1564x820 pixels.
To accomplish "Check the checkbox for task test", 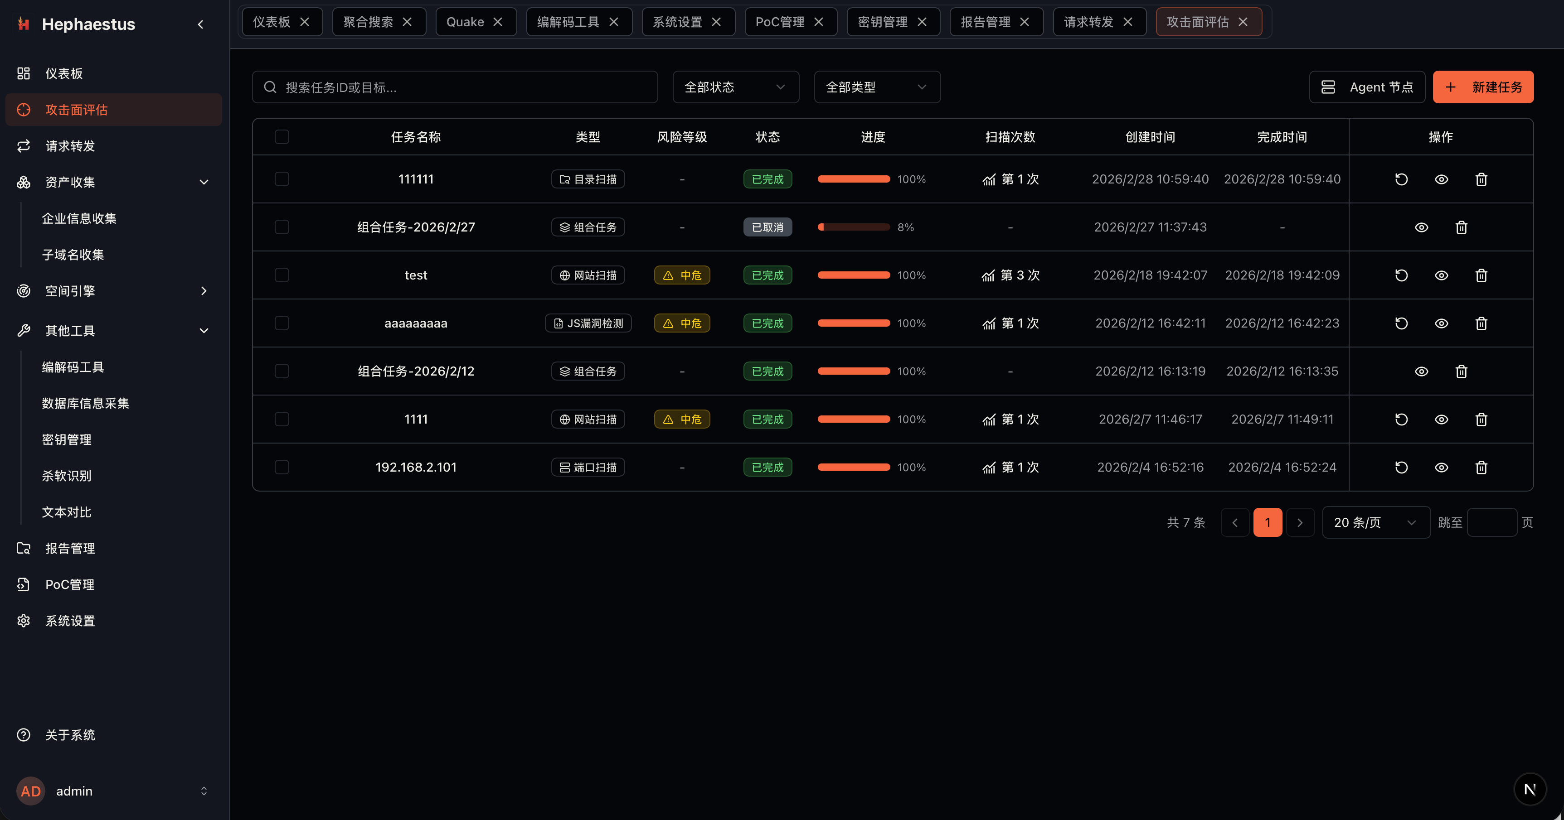I will [282, 275].
